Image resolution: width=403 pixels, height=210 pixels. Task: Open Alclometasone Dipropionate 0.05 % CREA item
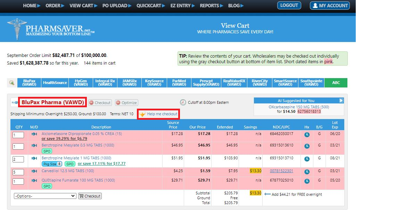[82, 134]
